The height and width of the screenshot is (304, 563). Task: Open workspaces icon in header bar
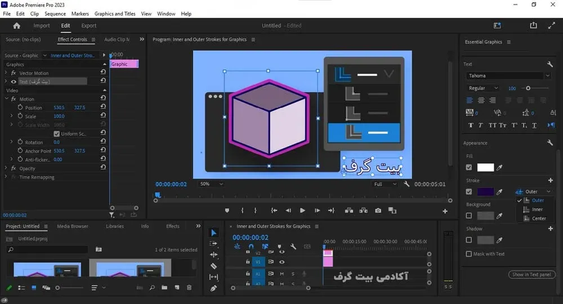tap(497, 25)
